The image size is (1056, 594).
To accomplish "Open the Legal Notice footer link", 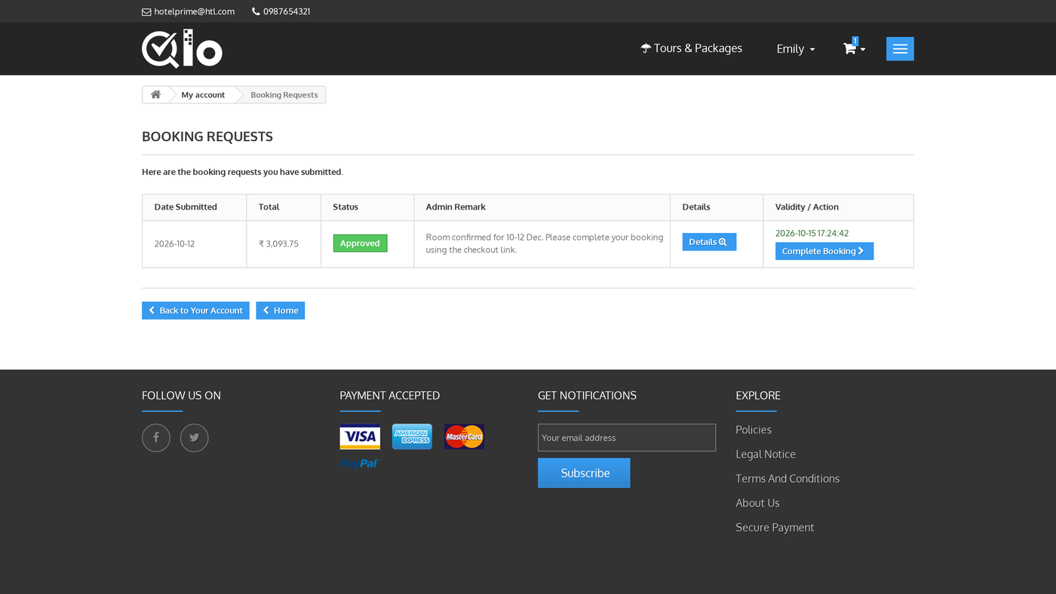I will tap(766, 454).
